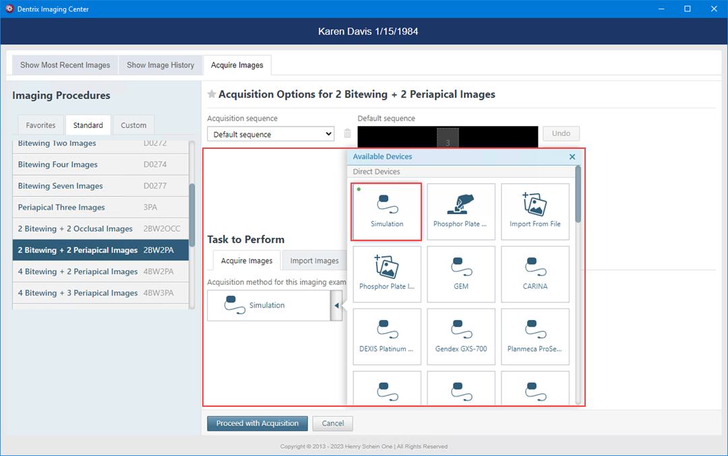
Task: Choose the CARINA sensor device
Action: [x=535, y=274]
